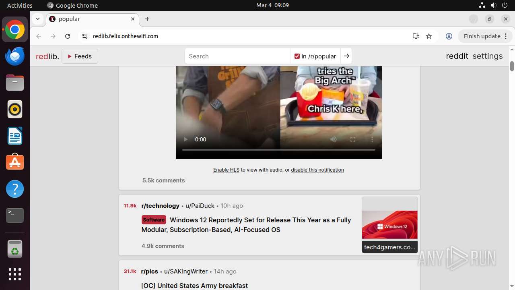Reload the current page

[68, 36]
